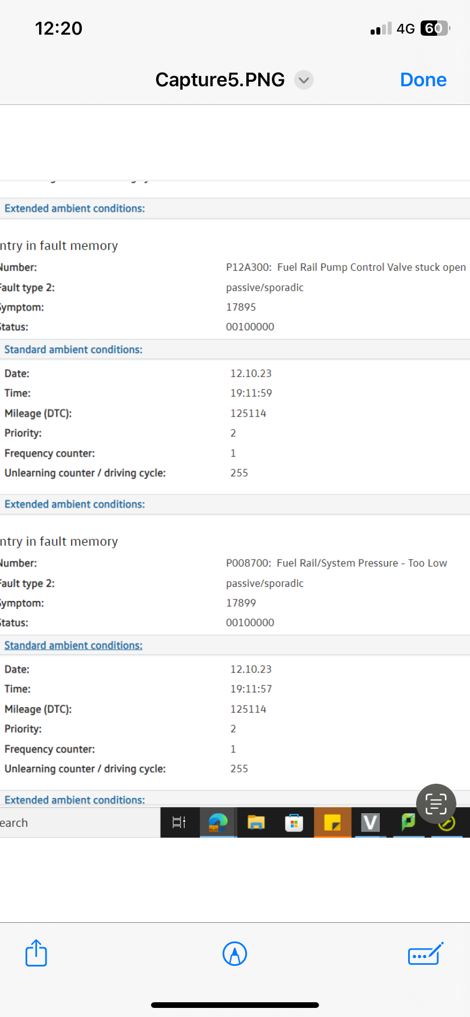This screenshot has width=470, height=1017.
Task: Click the white V app taskbar icon
Action: click(x=370, y=822)
